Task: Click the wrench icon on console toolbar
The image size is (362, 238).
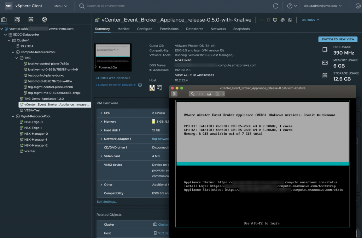Action: point(193,94)
